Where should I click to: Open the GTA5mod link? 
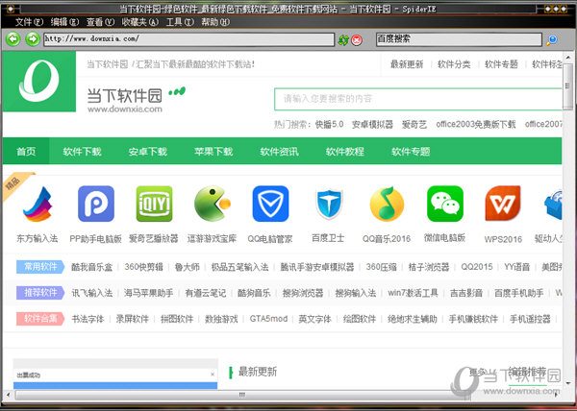[268, 319]
